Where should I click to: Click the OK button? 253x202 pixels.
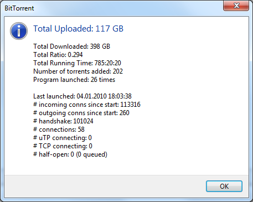(224, 186)
